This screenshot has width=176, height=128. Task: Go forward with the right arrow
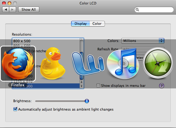12,10
